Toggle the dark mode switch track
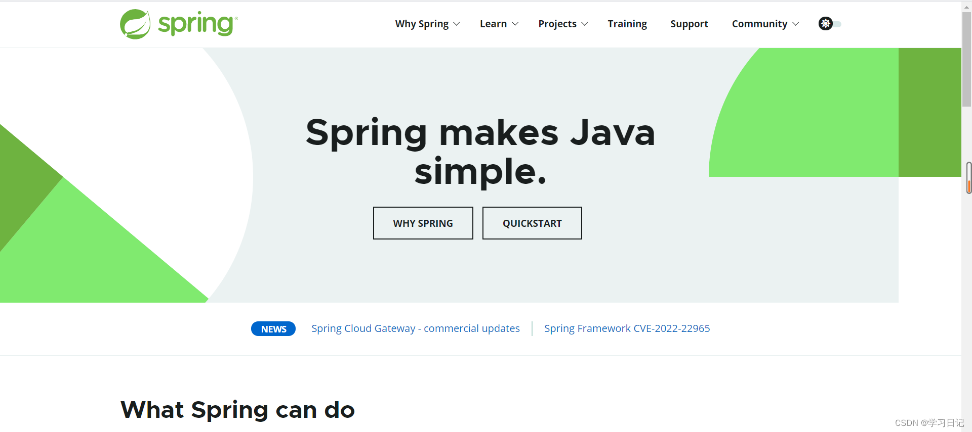 point(837,24)
